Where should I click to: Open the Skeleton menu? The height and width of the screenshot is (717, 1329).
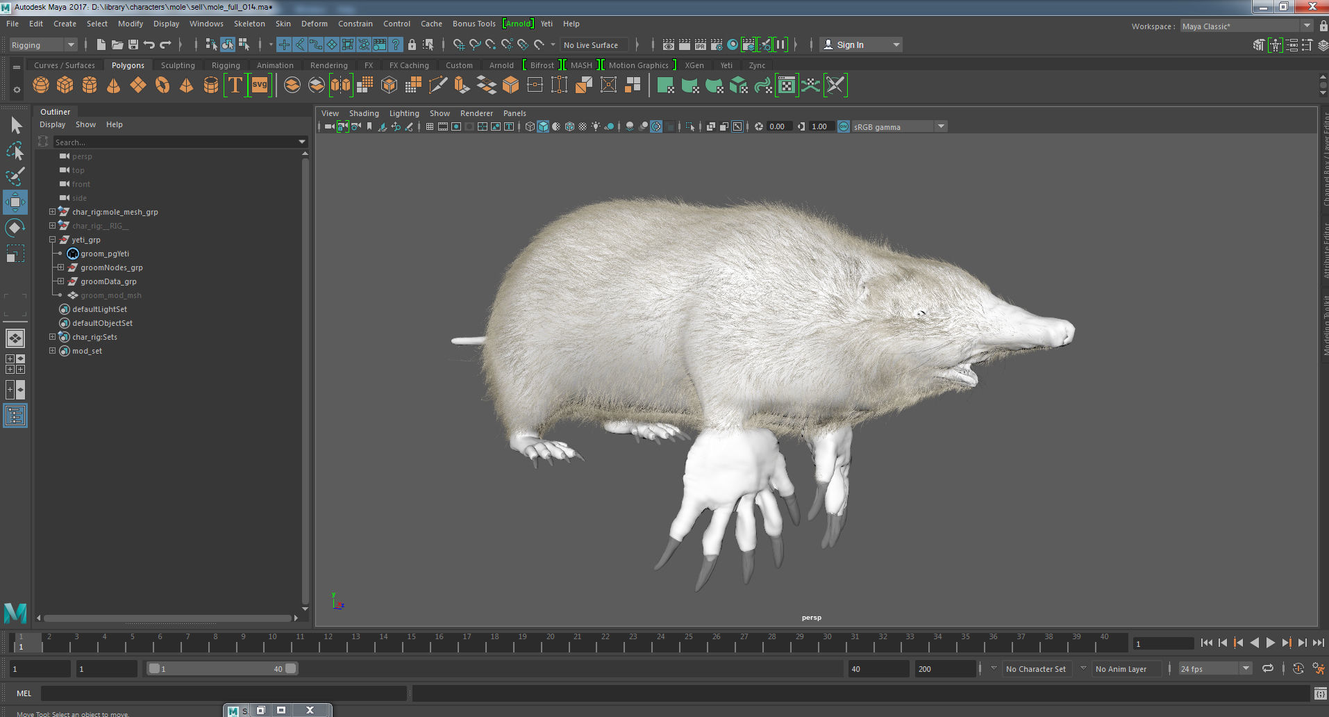click(249, 24)
